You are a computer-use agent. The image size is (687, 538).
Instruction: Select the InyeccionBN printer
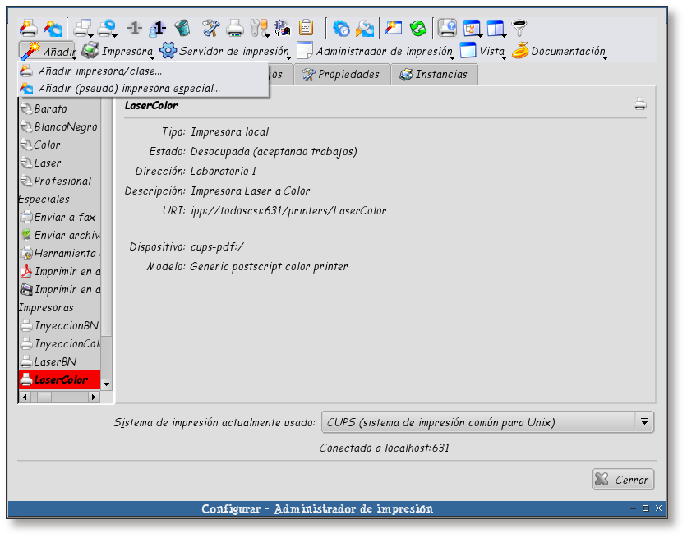(x=65, y=325)
